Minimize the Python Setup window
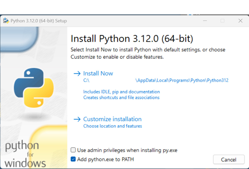 click(205, 21)
